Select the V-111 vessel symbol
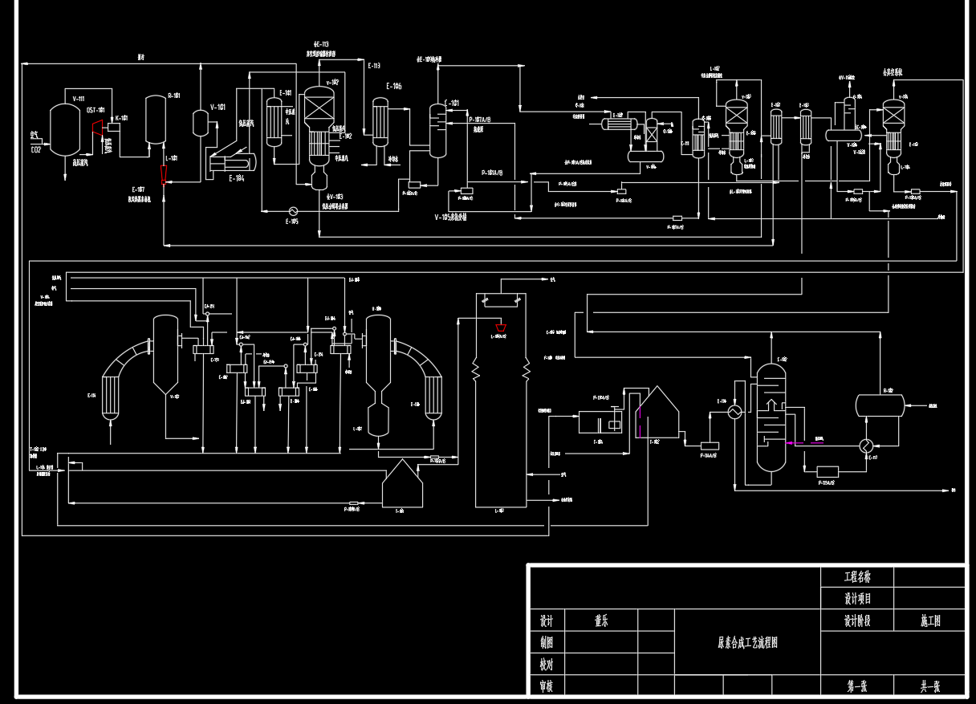 point(65,128)
